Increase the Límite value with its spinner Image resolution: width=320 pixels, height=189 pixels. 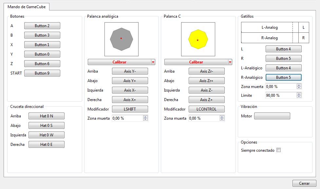point(299,94)
